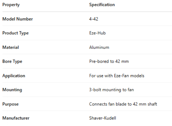Click the Pre-bored to 42 mm text
Viewport: 172px width, 126px height.
(x=109, y=61)
